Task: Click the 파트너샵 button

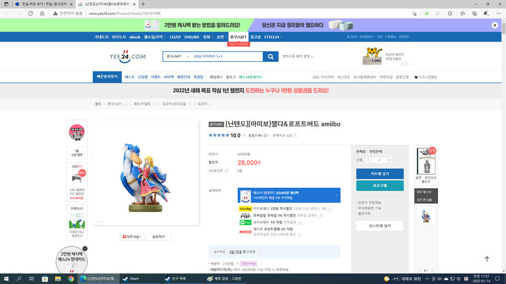Action: click(x=132, y=237)
